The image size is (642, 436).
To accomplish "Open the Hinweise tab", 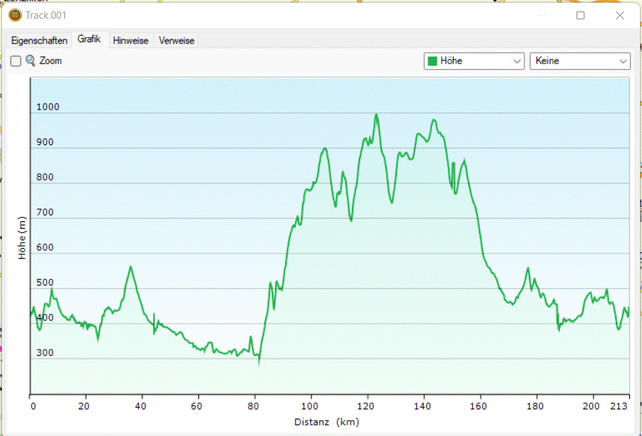I will (x=131, y=41).
